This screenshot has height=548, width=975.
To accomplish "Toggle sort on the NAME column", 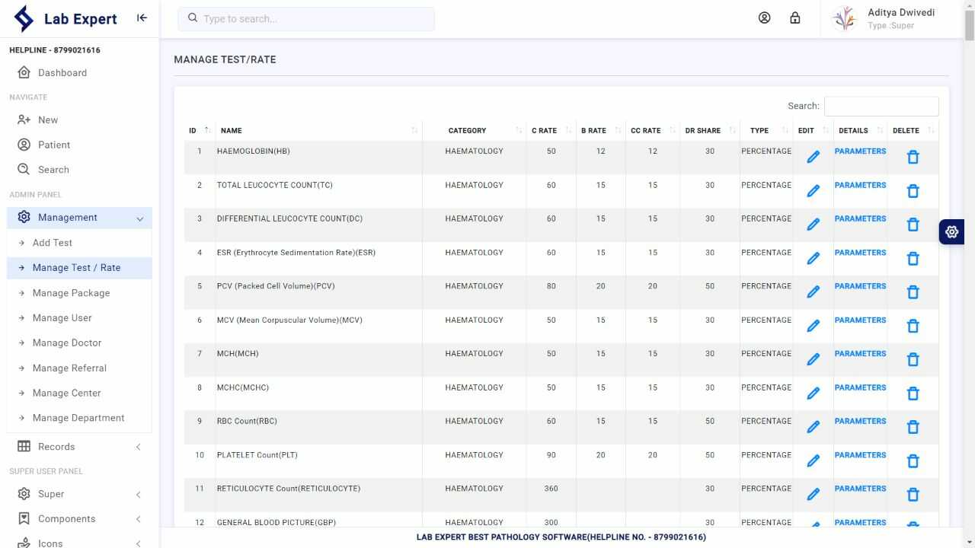I will (414, 129).
